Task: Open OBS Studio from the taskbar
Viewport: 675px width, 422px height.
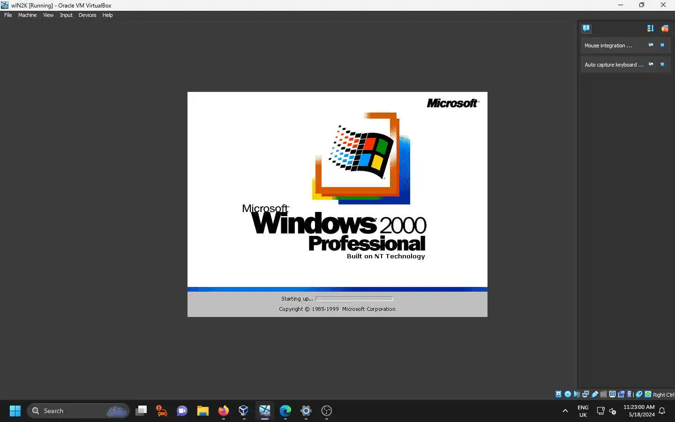Action: pos(327,411)
